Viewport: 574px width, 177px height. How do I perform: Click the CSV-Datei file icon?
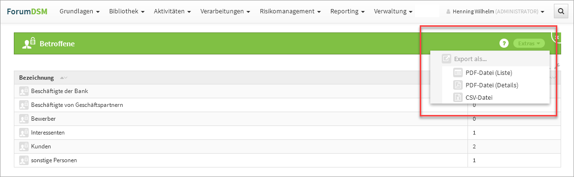pyautogui.click(x=457, y=98)
